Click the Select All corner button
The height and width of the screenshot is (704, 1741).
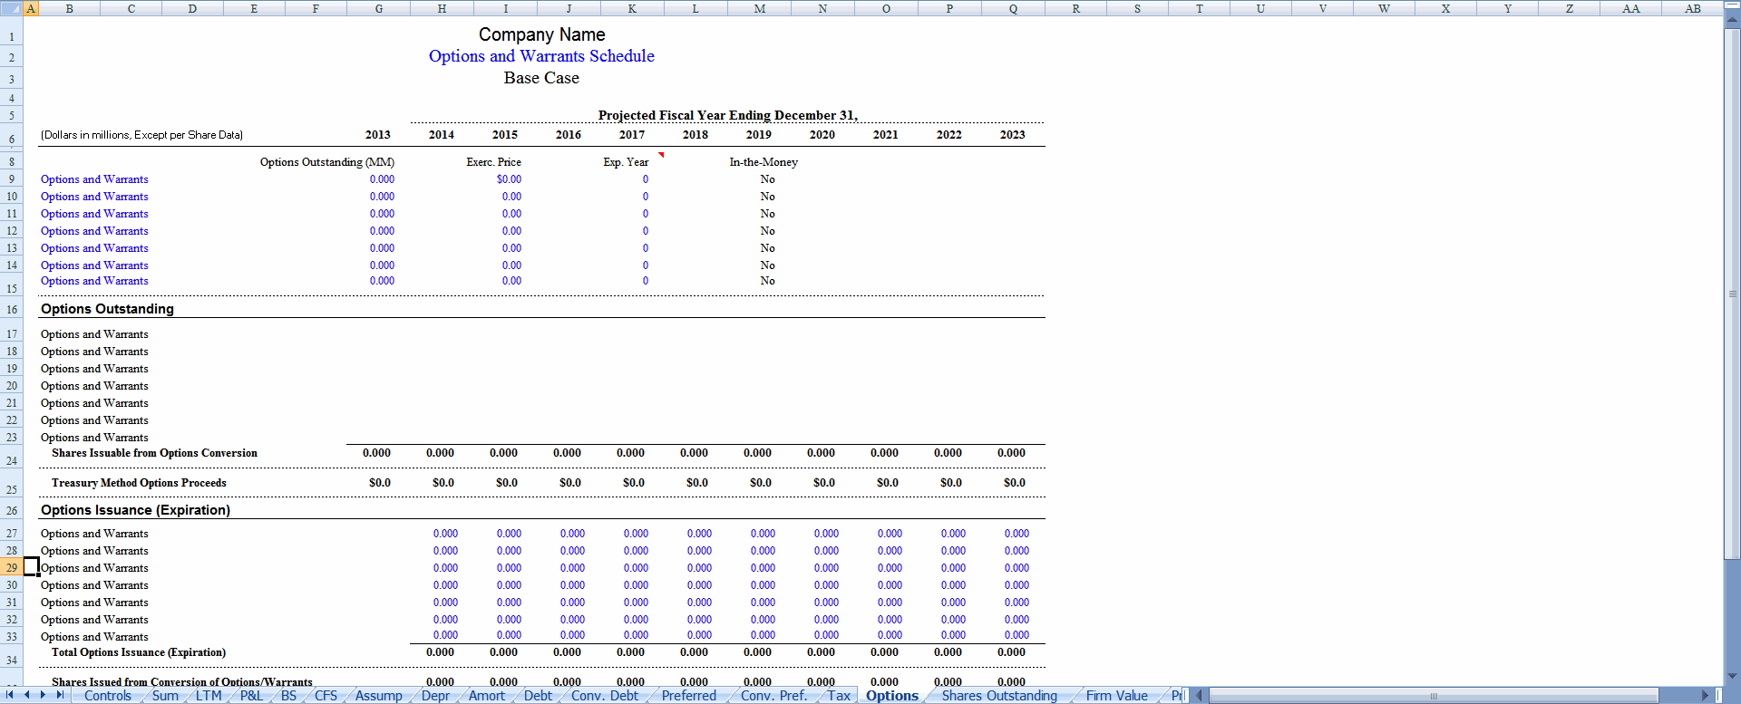tap(11, 8)
